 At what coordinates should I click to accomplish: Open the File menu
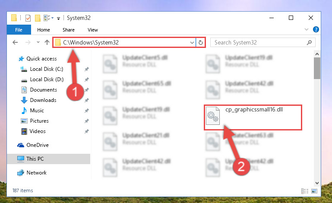pyautogui.click(x=19, y=30)
